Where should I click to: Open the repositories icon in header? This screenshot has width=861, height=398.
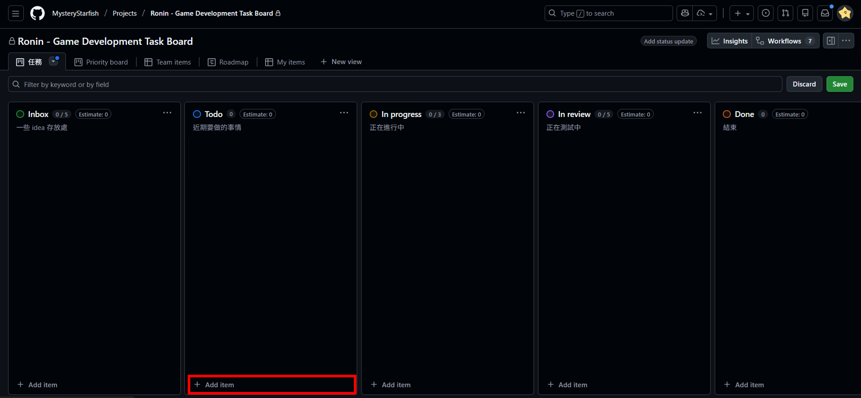pyautogui.click(x=805, y=13)
